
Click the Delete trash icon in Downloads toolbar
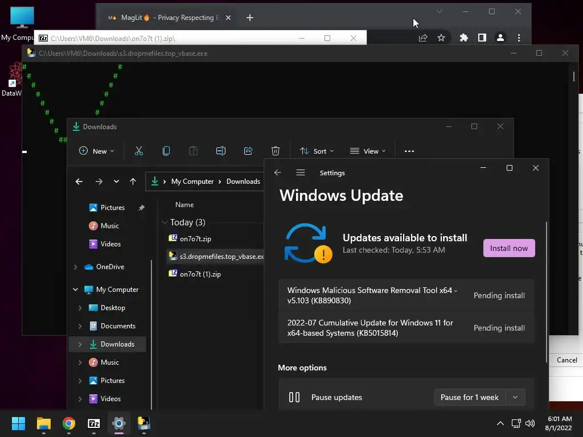tap(276, 151)
